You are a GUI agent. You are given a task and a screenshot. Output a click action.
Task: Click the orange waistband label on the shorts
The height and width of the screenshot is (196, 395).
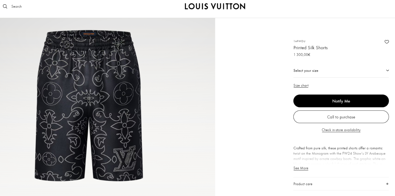coord(89,34)
